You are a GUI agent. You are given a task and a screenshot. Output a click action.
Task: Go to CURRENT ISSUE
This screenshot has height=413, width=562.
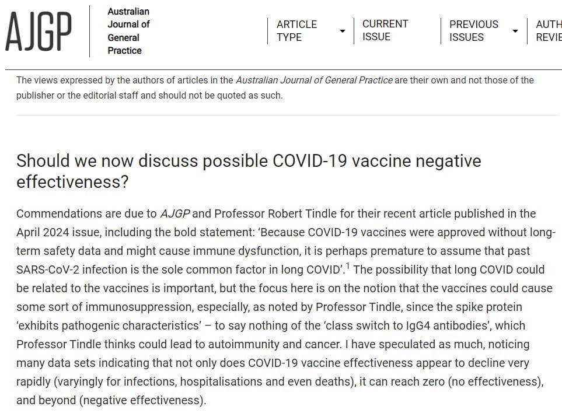(x=385, y=30)
